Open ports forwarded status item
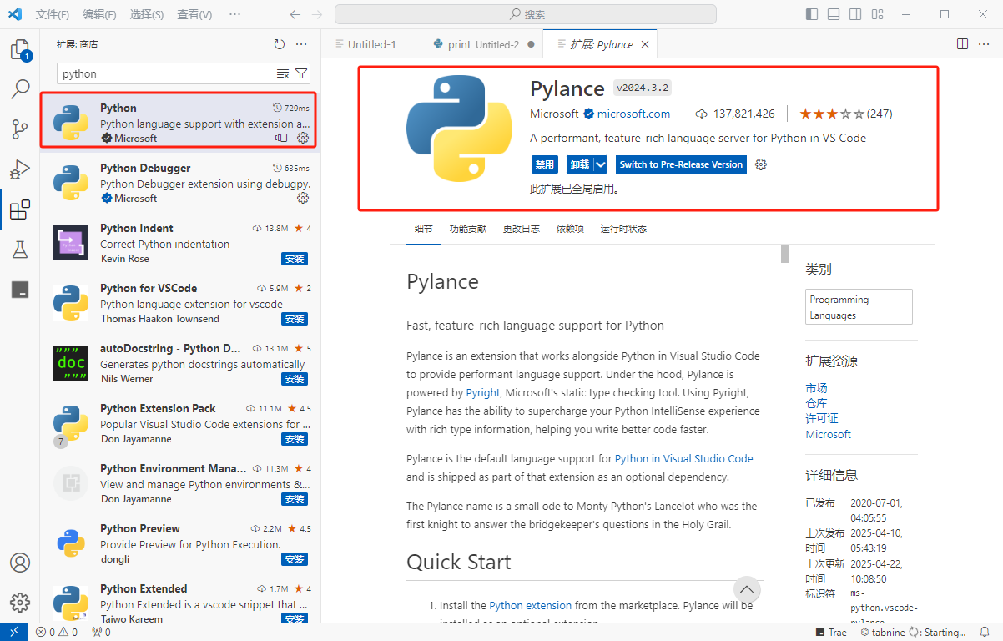 click(x=101, y=633)
